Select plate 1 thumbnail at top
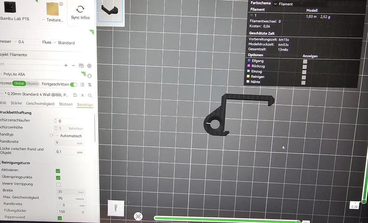This screenshot has height=223, width=368. pos(110,11)
